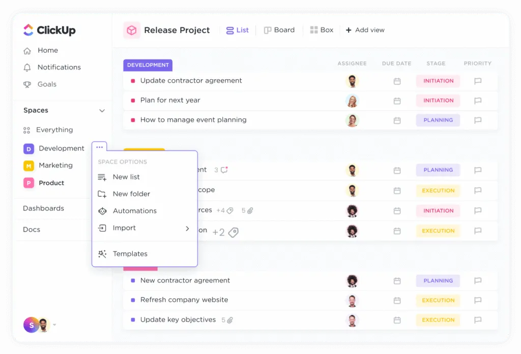Set due date for New contractor agreement
The width and height of the screenshot is (521, 354).
coord(397,281)
